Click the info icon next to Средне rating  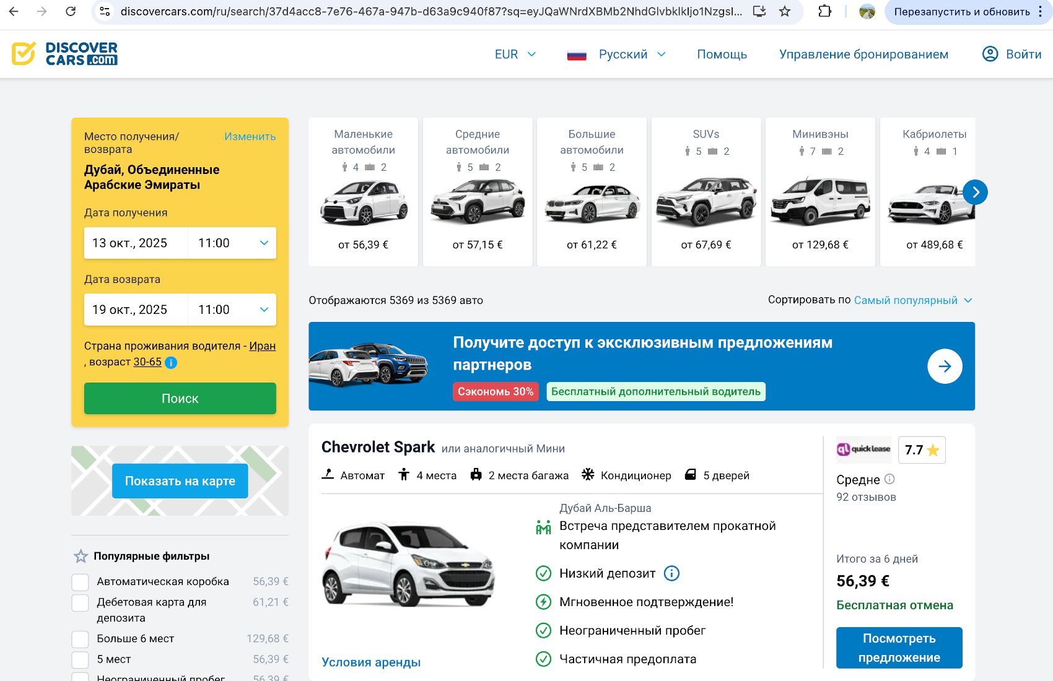coord(889,479)
